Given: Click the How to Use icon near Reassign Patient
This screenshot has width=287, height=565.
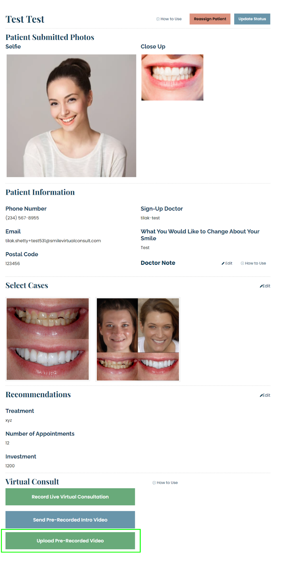Looking at the screenshot, I should click(x=158, y=19).
